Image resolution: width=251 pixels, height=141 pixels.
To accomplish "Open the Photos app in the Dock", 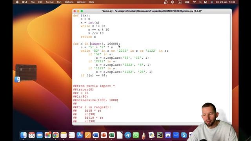I will [47, 135].
